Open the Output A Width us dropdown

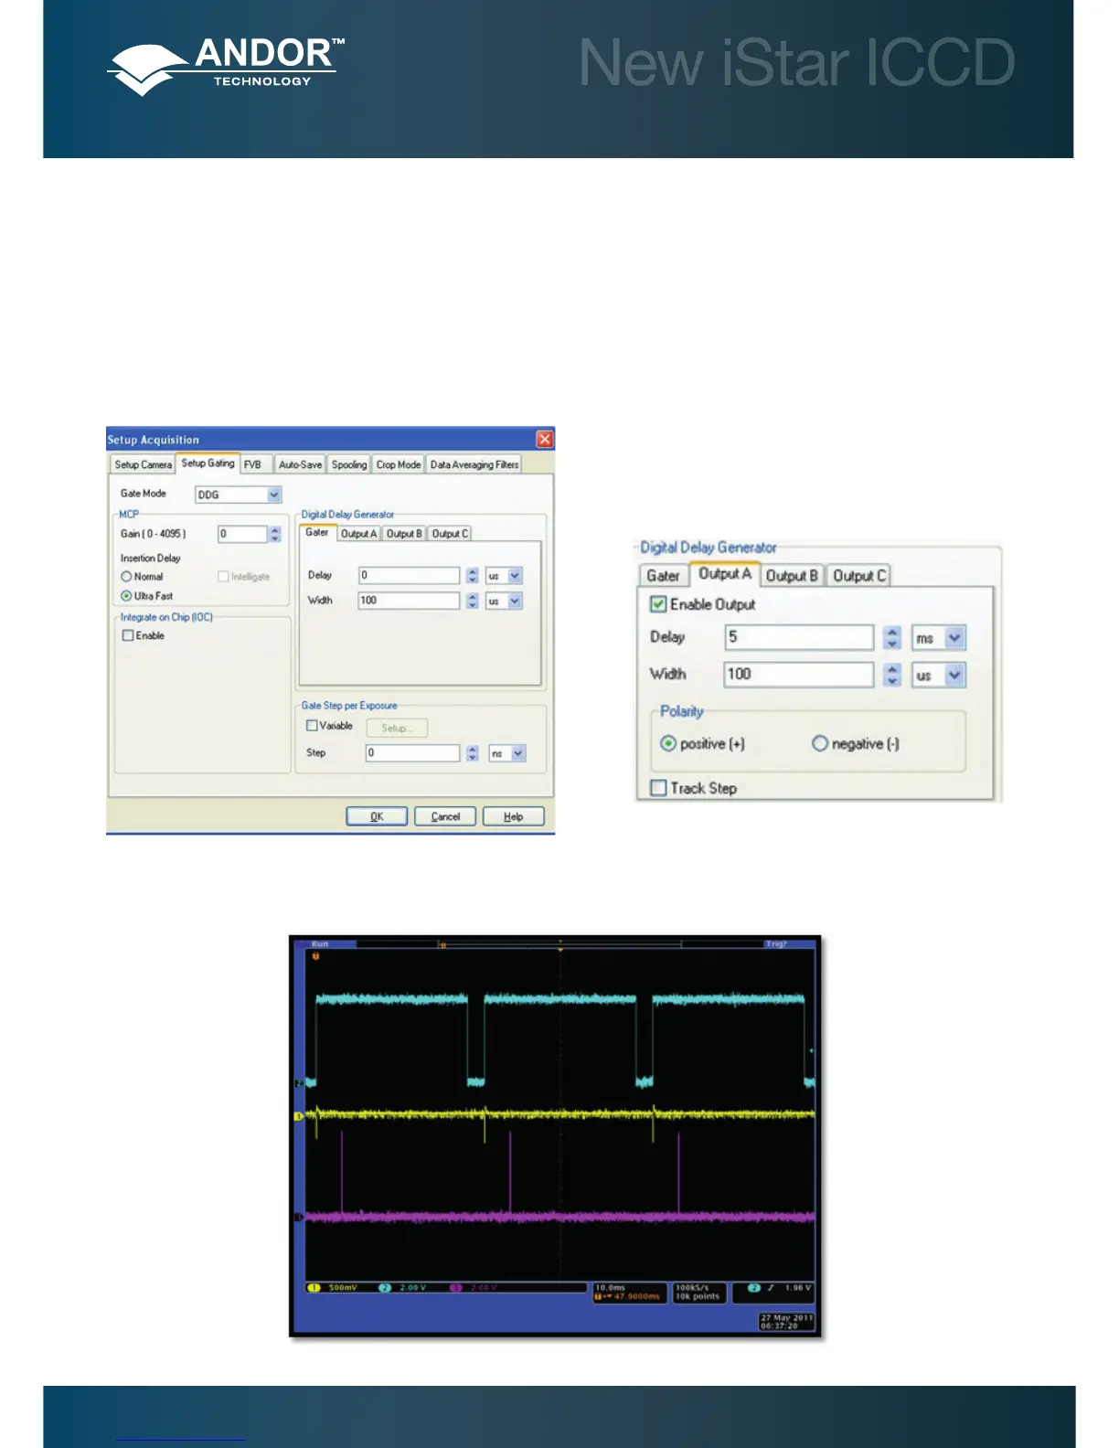point(954,675)
